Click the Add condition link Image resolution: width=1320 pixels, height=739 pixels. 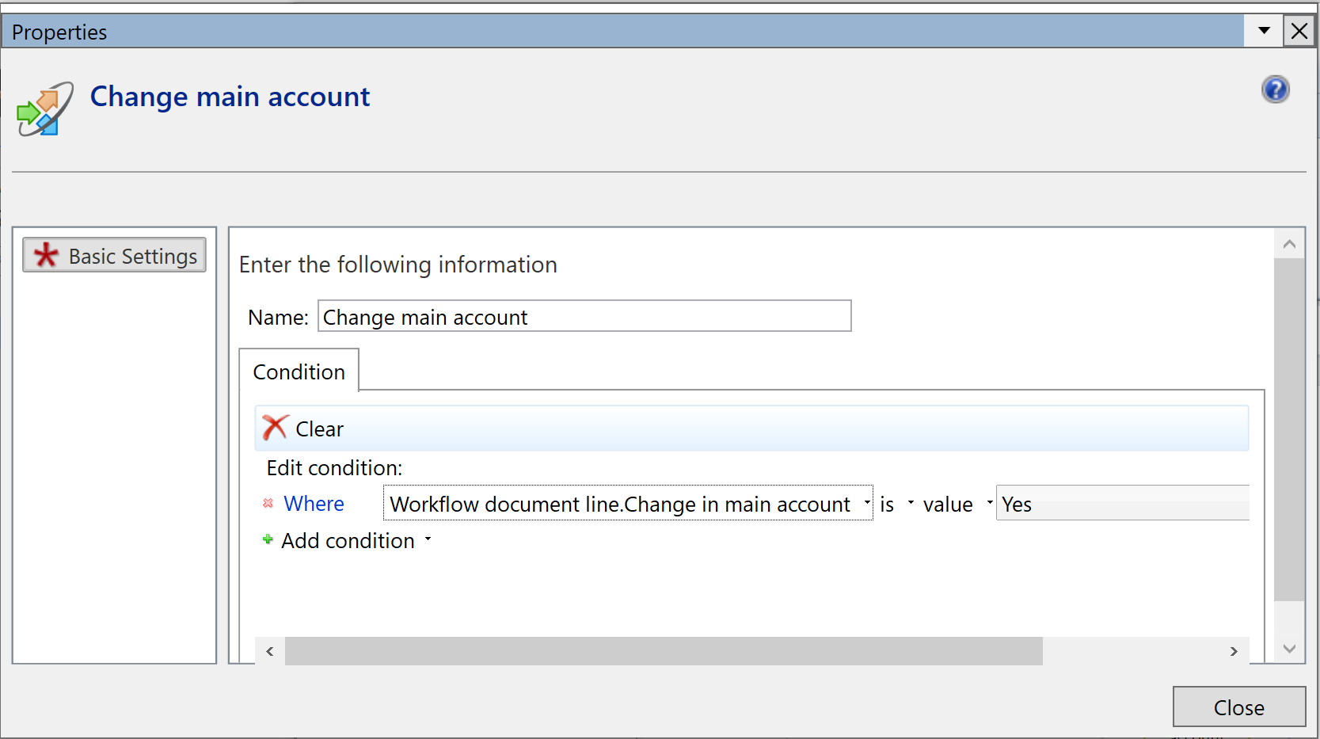click(348, 540)
